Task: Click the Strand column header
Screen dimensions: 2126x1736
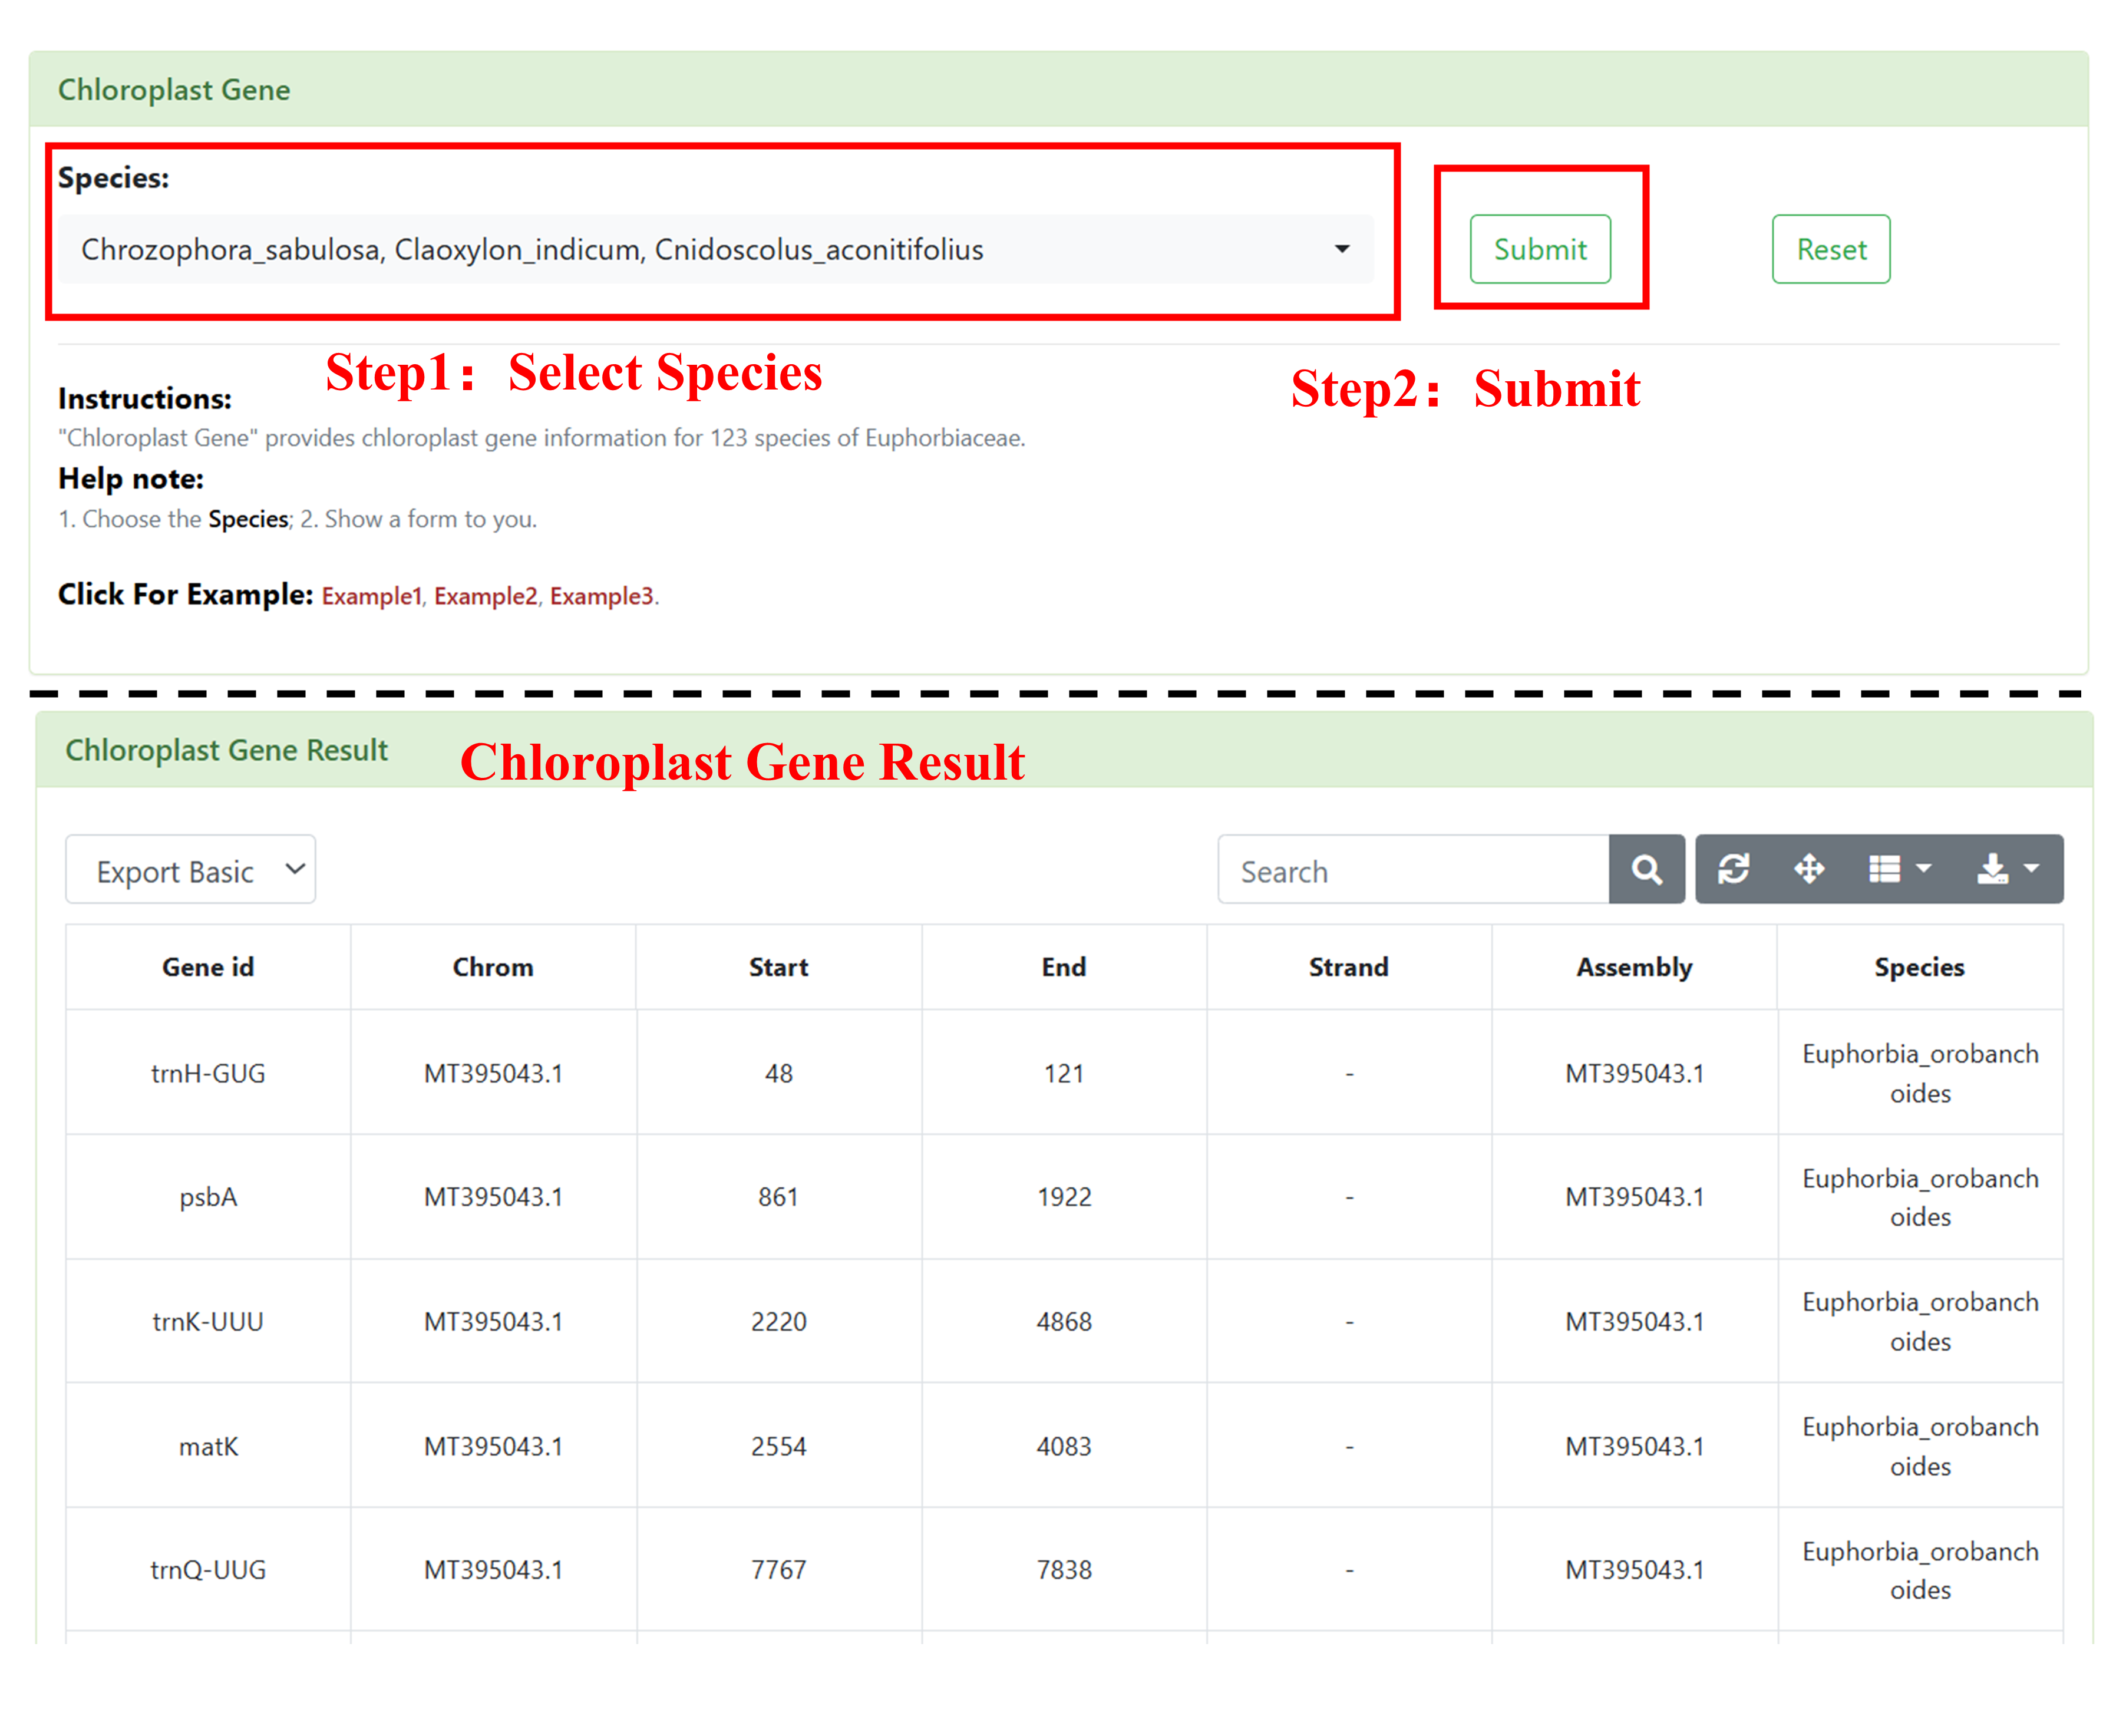Action: [x=1349, y=967]
